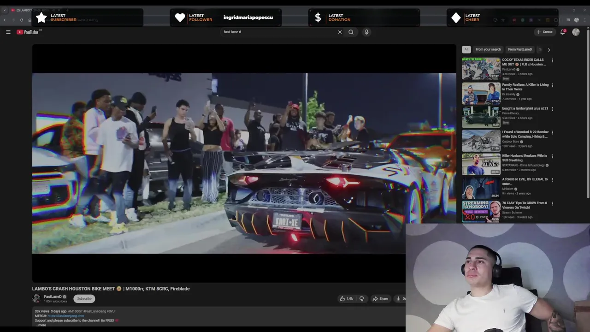The width and height of the screenshot is (590, 332).
Task: Subscribe to the FastLaneD channel
Action: click(84, 298)
